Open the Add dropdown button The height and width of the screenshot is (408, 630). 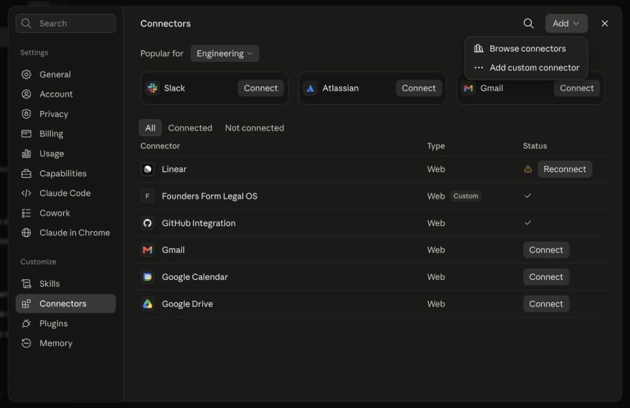[566, 23]
